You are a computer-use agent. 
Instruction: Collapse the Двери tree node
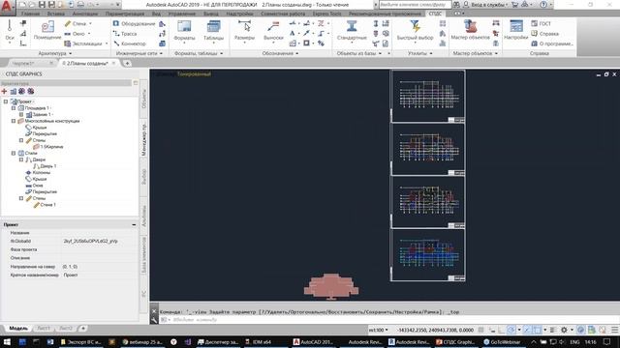[21, 159]
